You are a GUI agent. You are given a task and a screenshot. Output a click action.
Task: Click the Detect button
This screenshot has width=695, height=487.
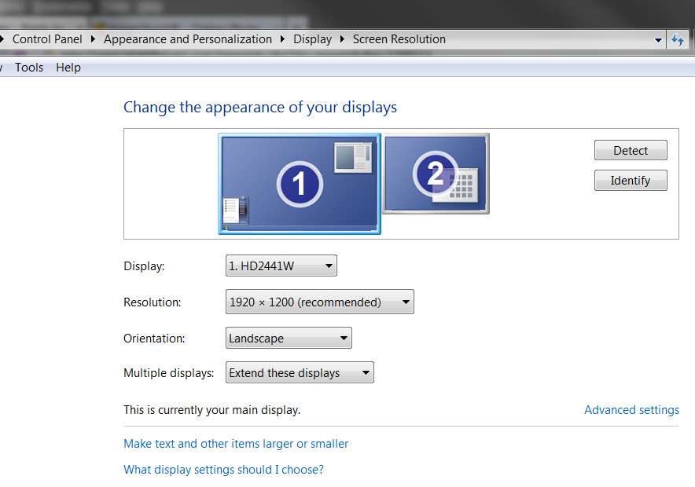(631, 151)
